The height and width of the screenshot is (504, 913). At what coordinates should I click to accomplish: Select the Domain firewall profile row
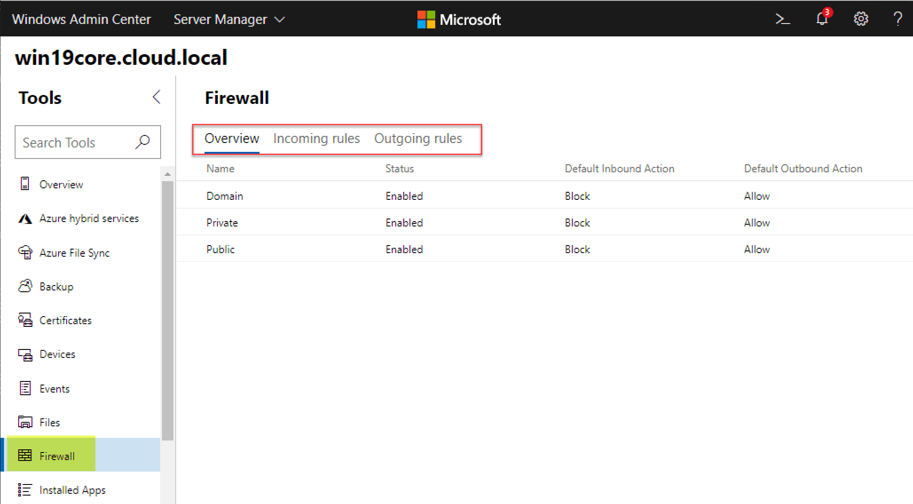click(x=225, y=196)
